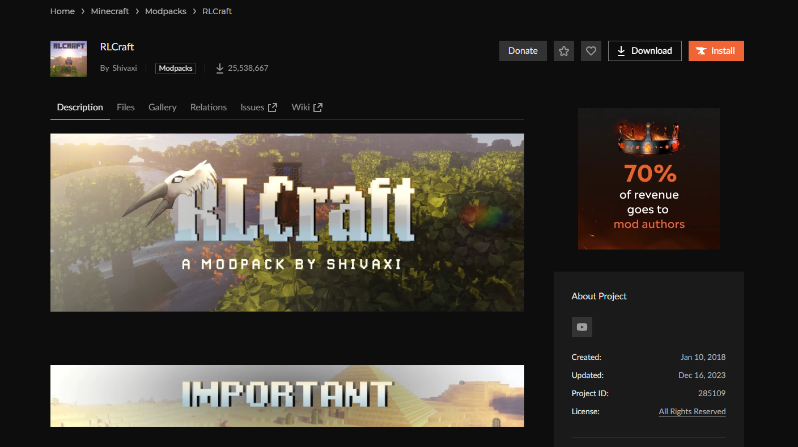This screenshot has height=447, width=798.
Task: Click the IMPORTANT banner image
Action: pos(287,396)
